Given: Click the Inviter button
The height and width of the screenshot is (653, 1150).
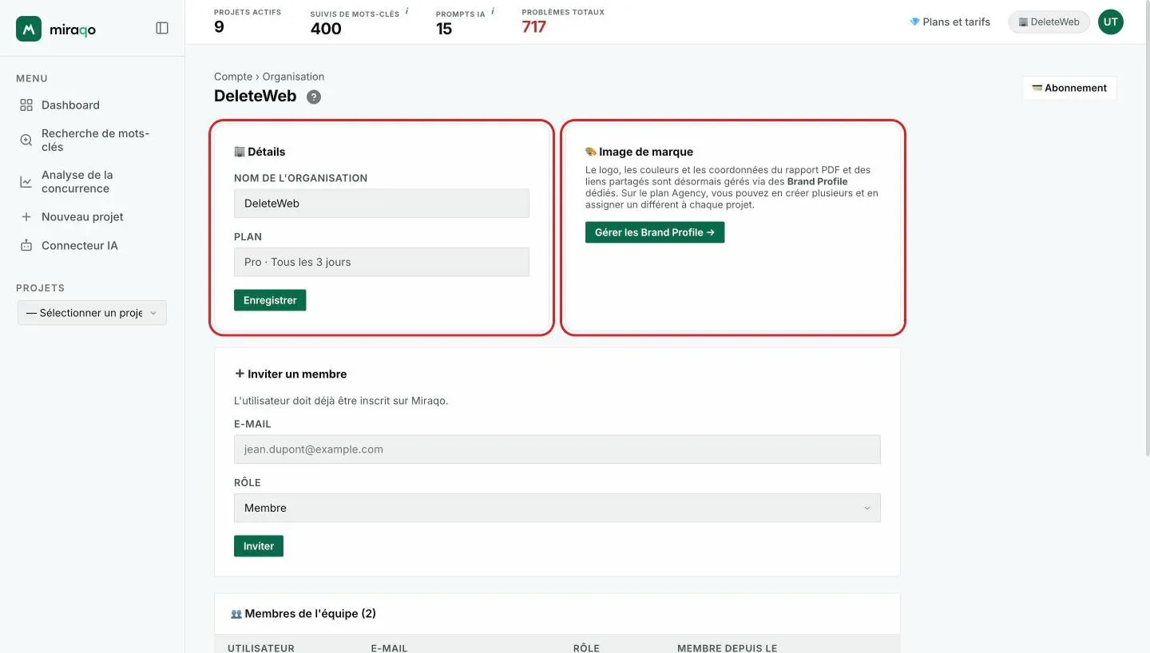Looking at the screenshot, I should tap(259, 546).
